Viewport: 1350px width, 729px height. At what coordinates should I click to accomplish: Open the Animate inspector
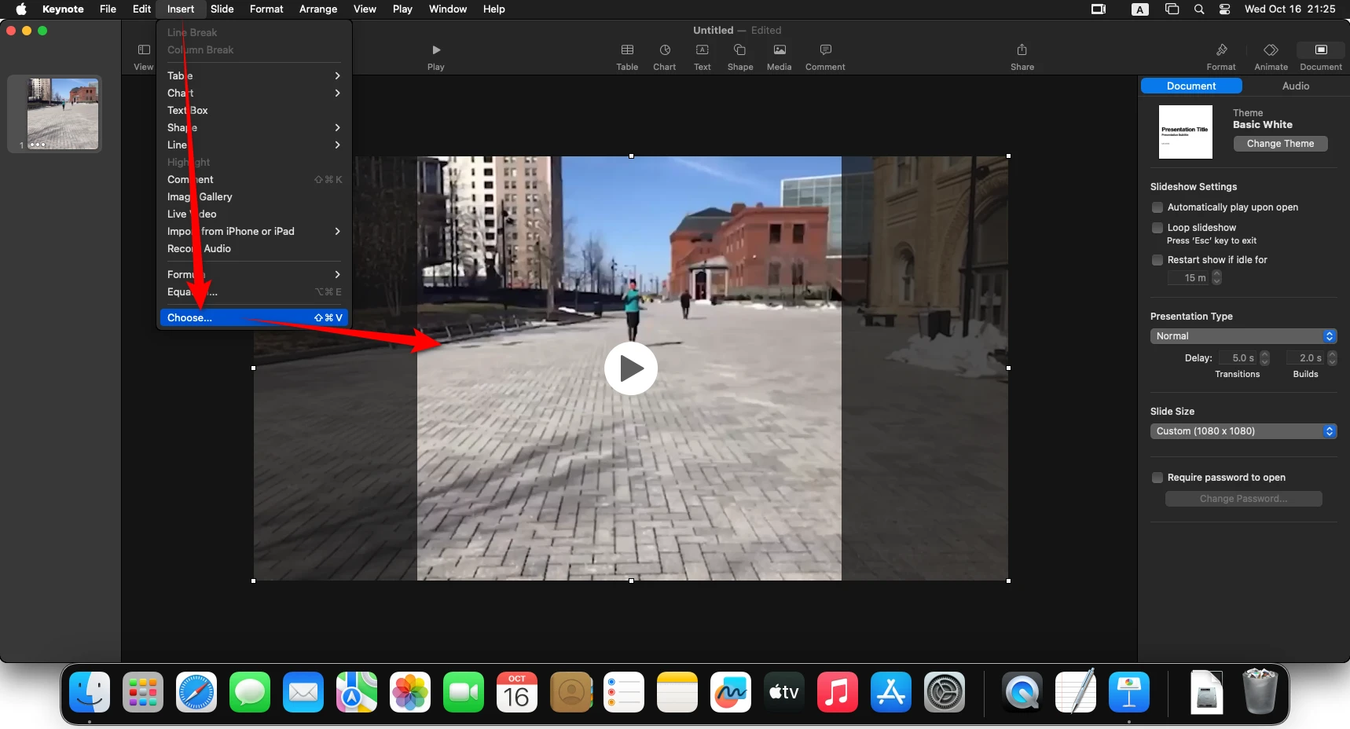point(1271,50)
